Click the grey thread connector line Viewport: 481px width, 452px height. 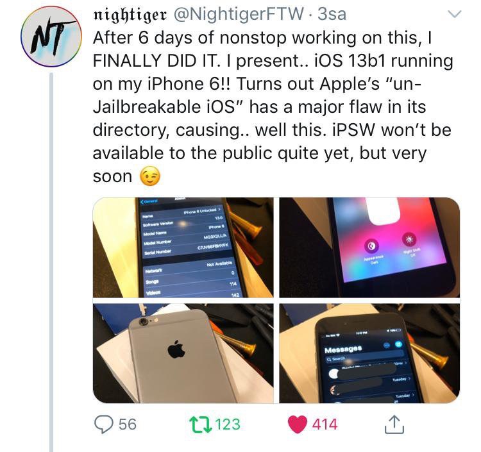point(51,262)
